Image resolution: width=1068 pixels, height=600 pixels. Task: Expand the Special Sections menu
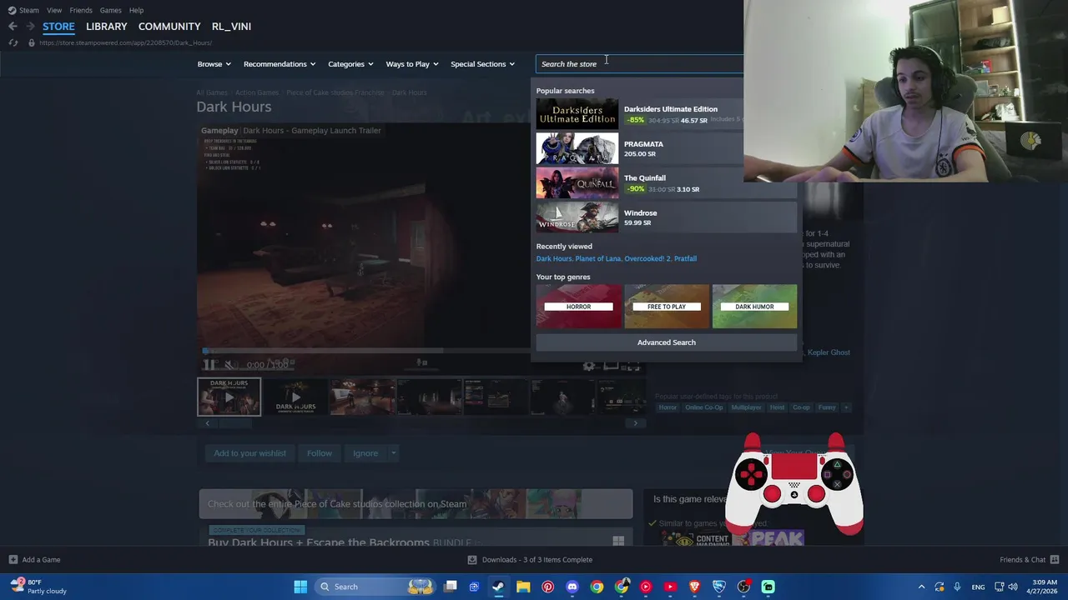(x=483, y=64)
